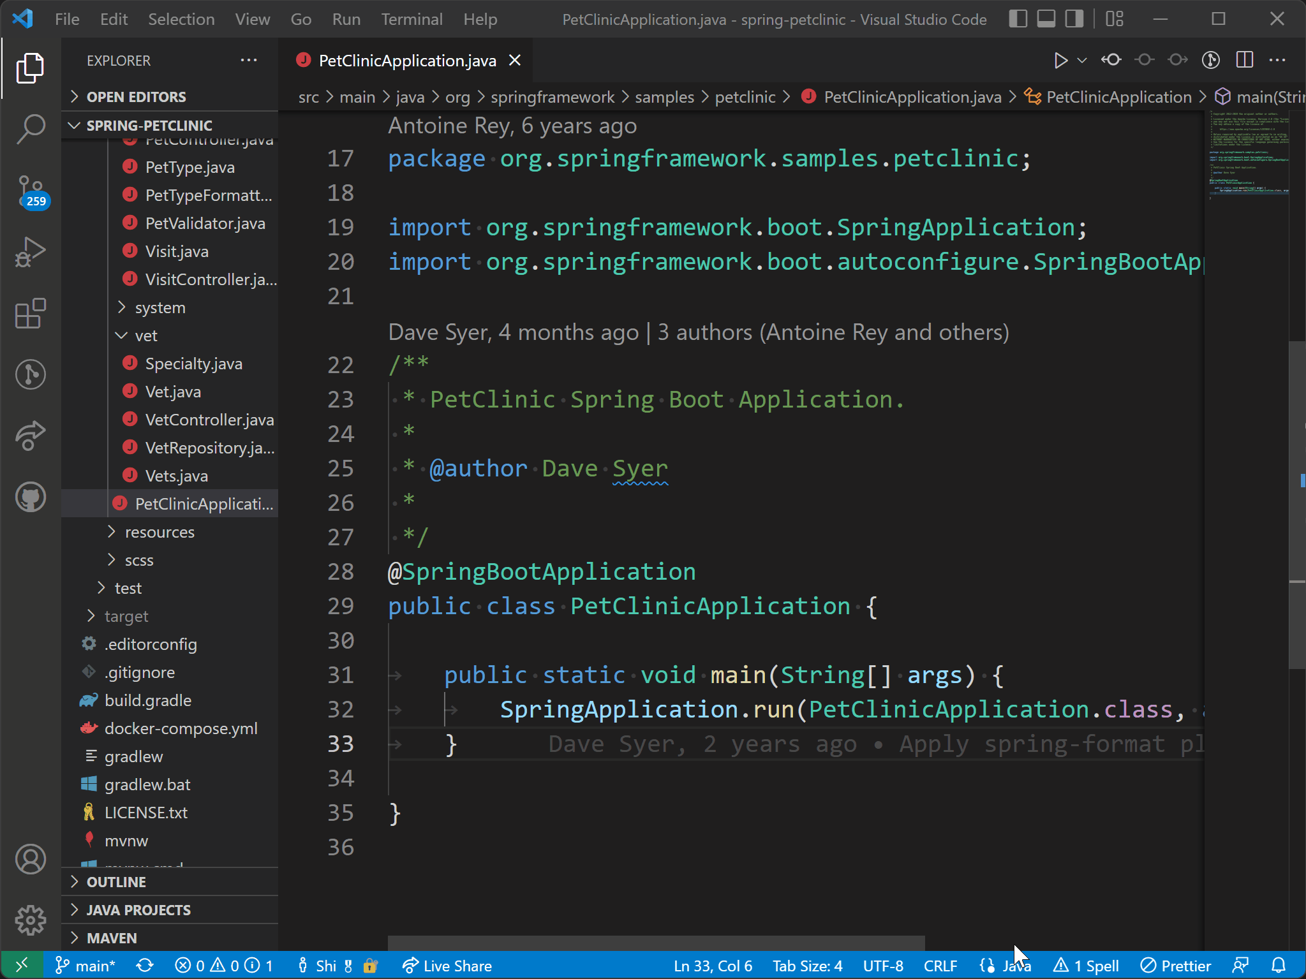This screenshot has height=979, width=1306.
Task: Synchronize changes with the remote branch
Action: [145, 966]
